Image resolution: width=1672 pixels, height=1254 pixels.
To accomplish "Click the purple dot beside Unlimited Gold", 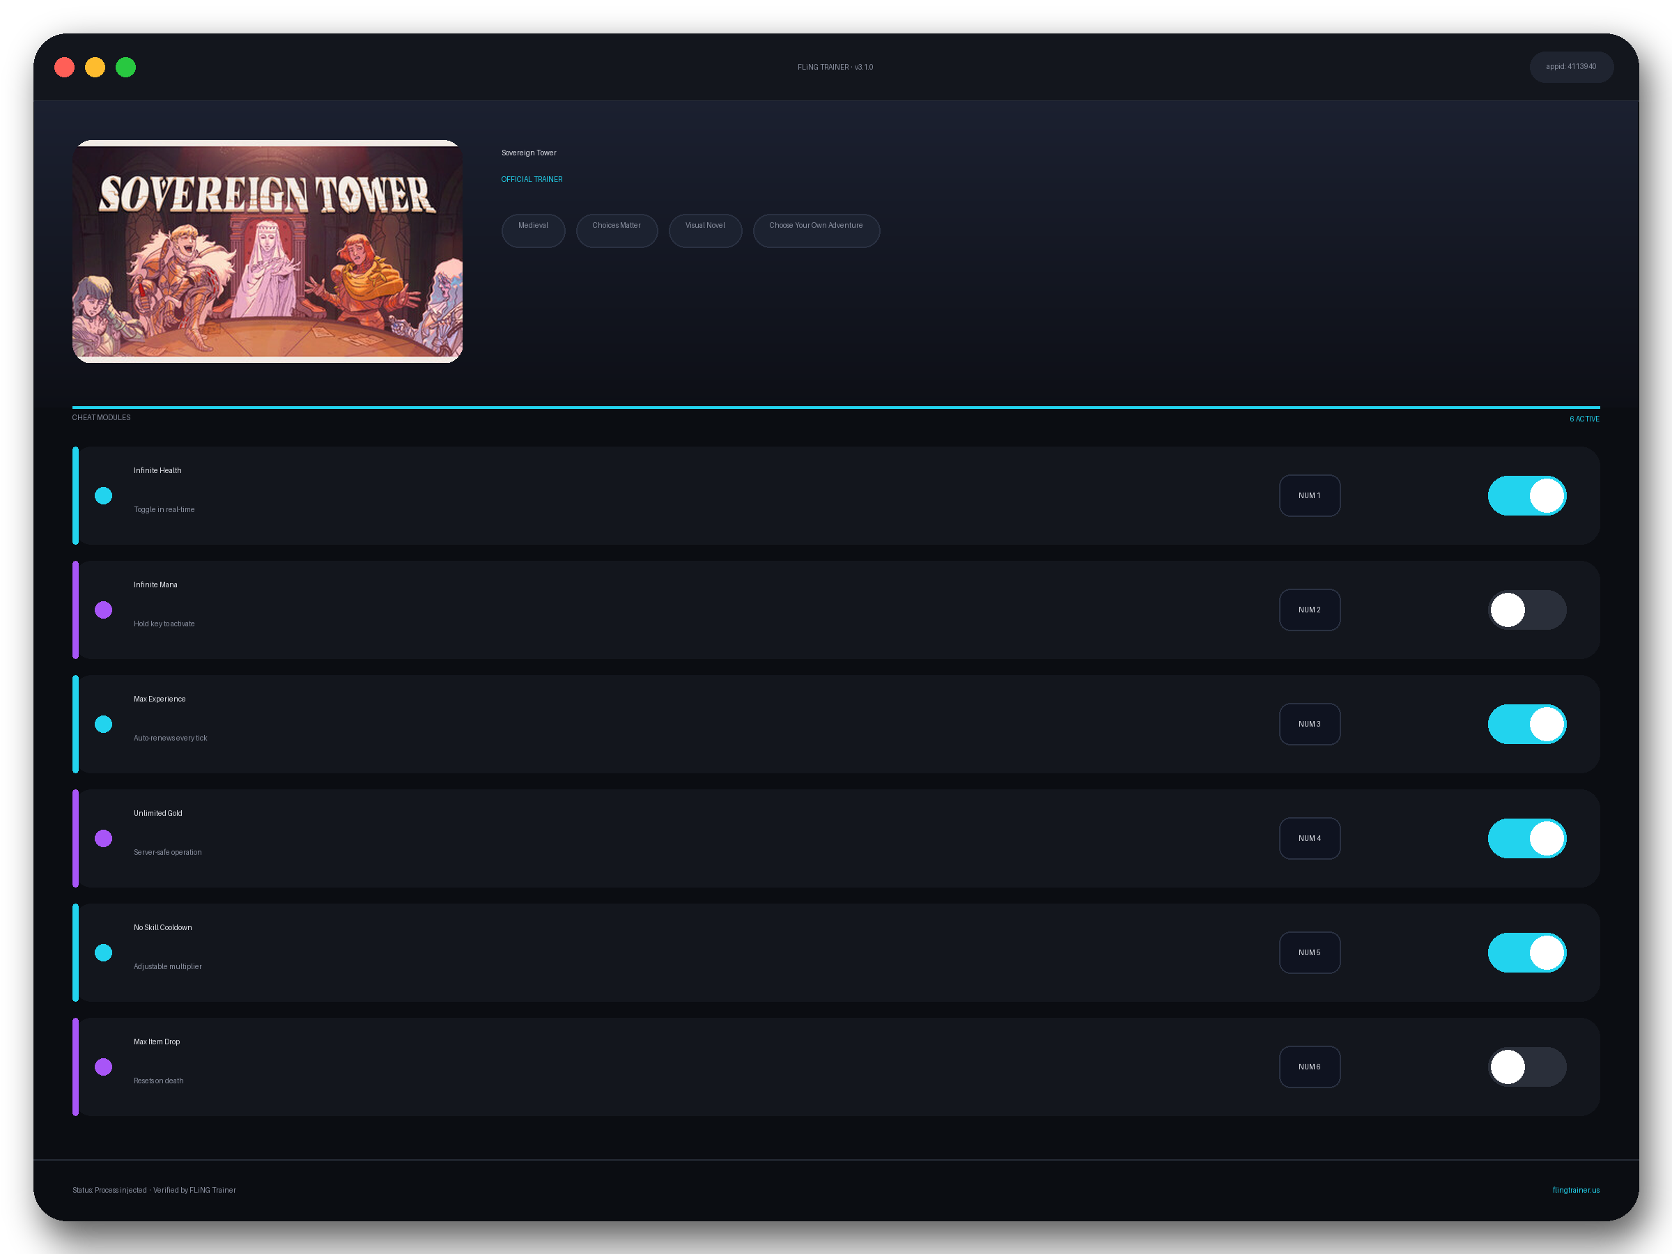I will point(104,838).
